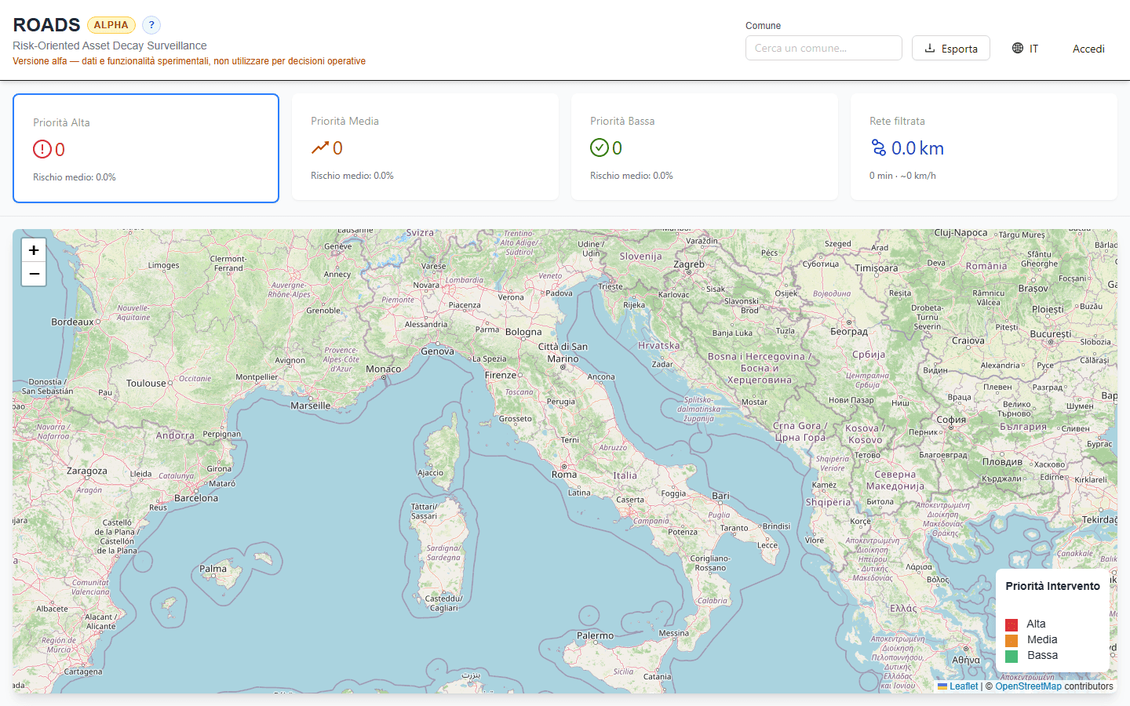Click Zagreb on the map
This screenshot has width=1130, height=706.
pos(688,264)
